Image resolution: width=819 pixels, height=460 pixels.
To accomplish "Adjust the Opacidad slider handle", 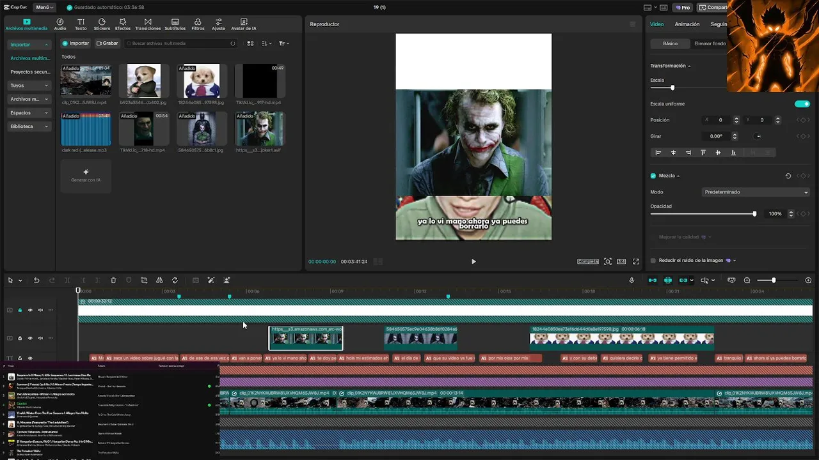I will tap(754, 214).
